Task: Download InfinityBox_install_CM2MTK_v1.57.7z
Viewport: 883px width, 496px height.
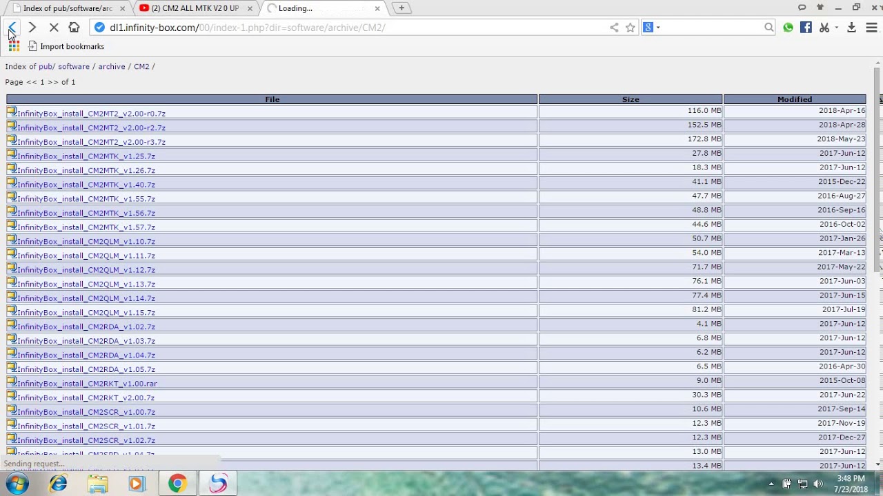Action: pyautogui.click(x=86, y=227)
